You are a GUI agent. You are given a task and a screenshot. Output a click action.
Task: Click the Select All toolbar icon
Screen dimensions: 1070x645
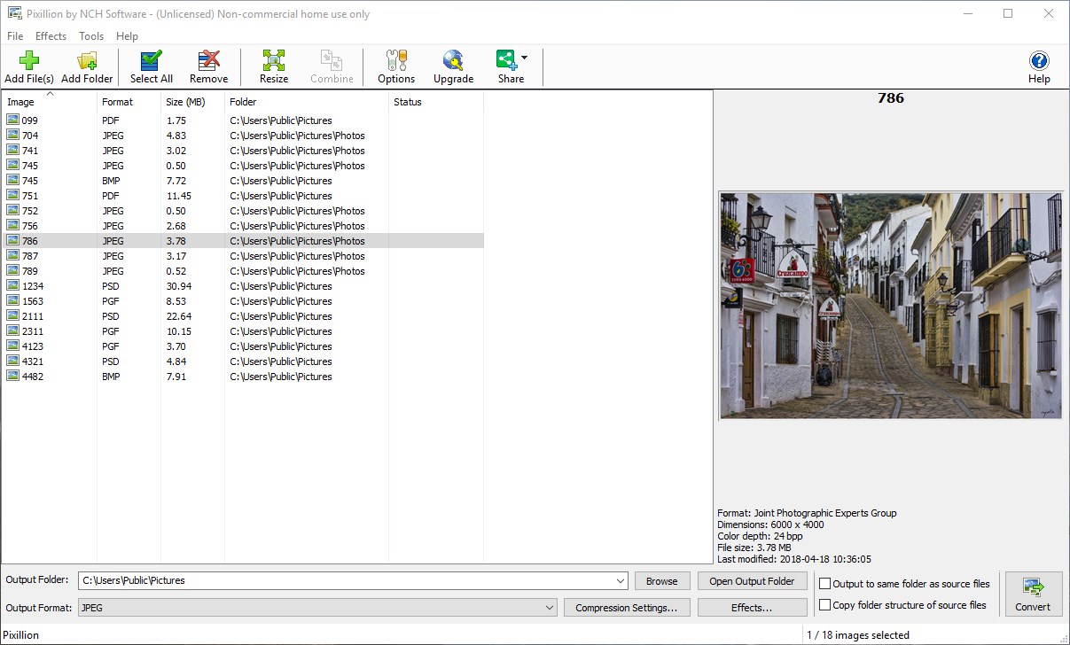[151, 60]
